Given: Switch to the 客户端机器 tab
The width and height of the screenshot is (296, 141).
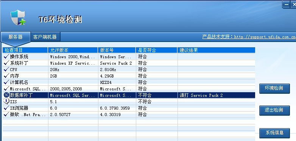Looking at the screenshot, I should [45, 37].
